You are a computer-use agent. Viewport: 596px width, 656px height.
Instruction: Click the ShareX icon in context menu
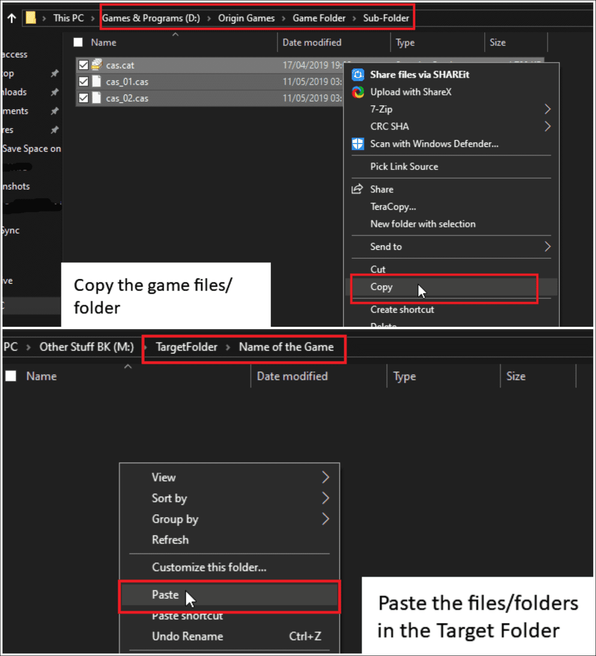pos(358,92)
